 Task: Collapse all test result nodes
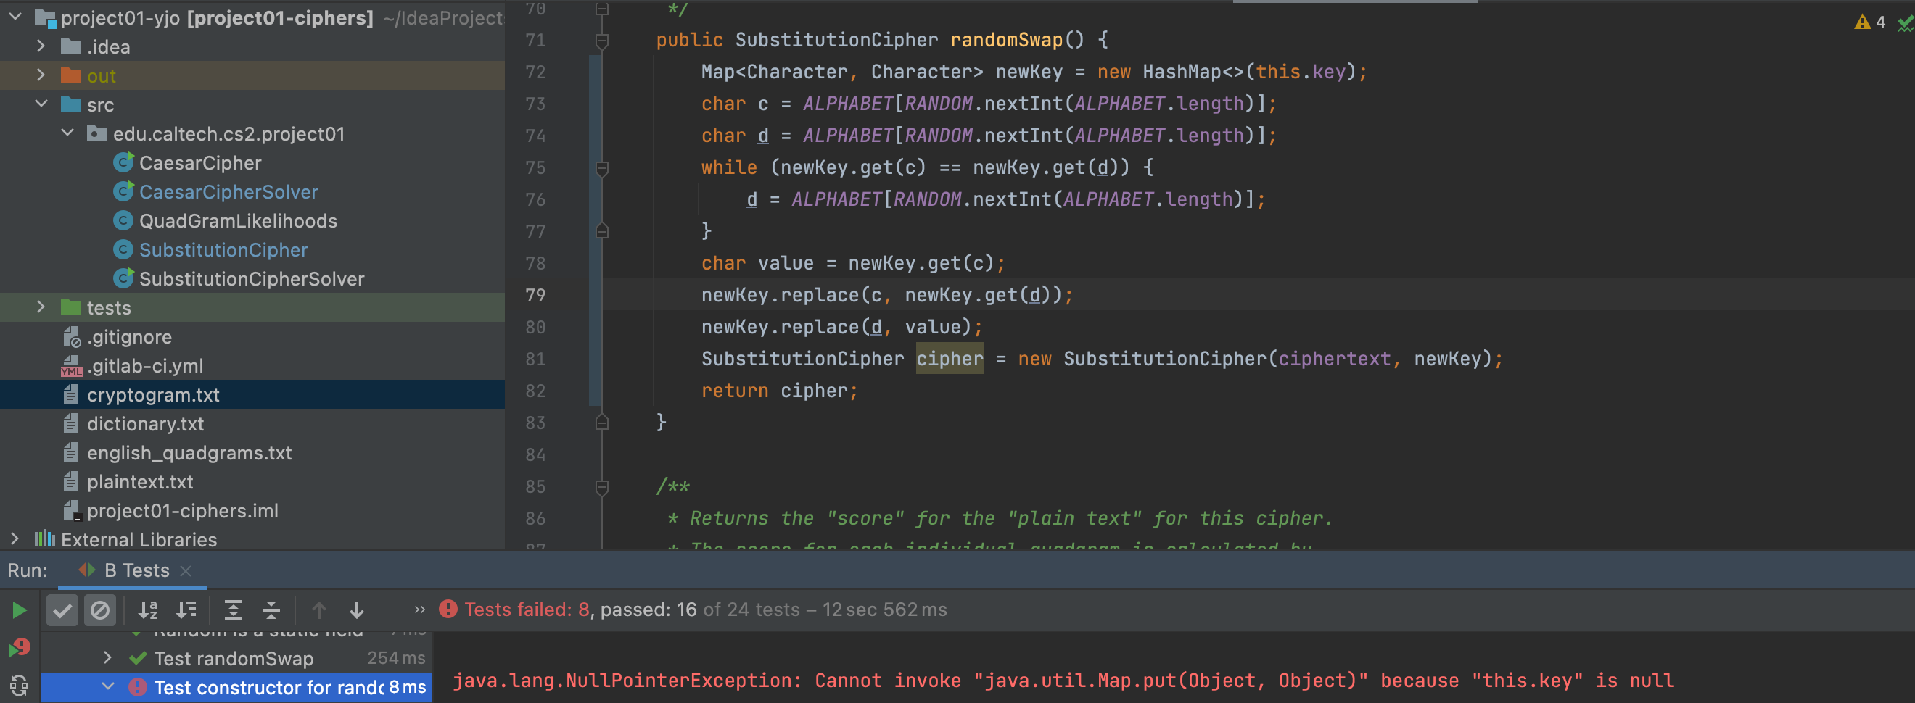pos(271,610)
